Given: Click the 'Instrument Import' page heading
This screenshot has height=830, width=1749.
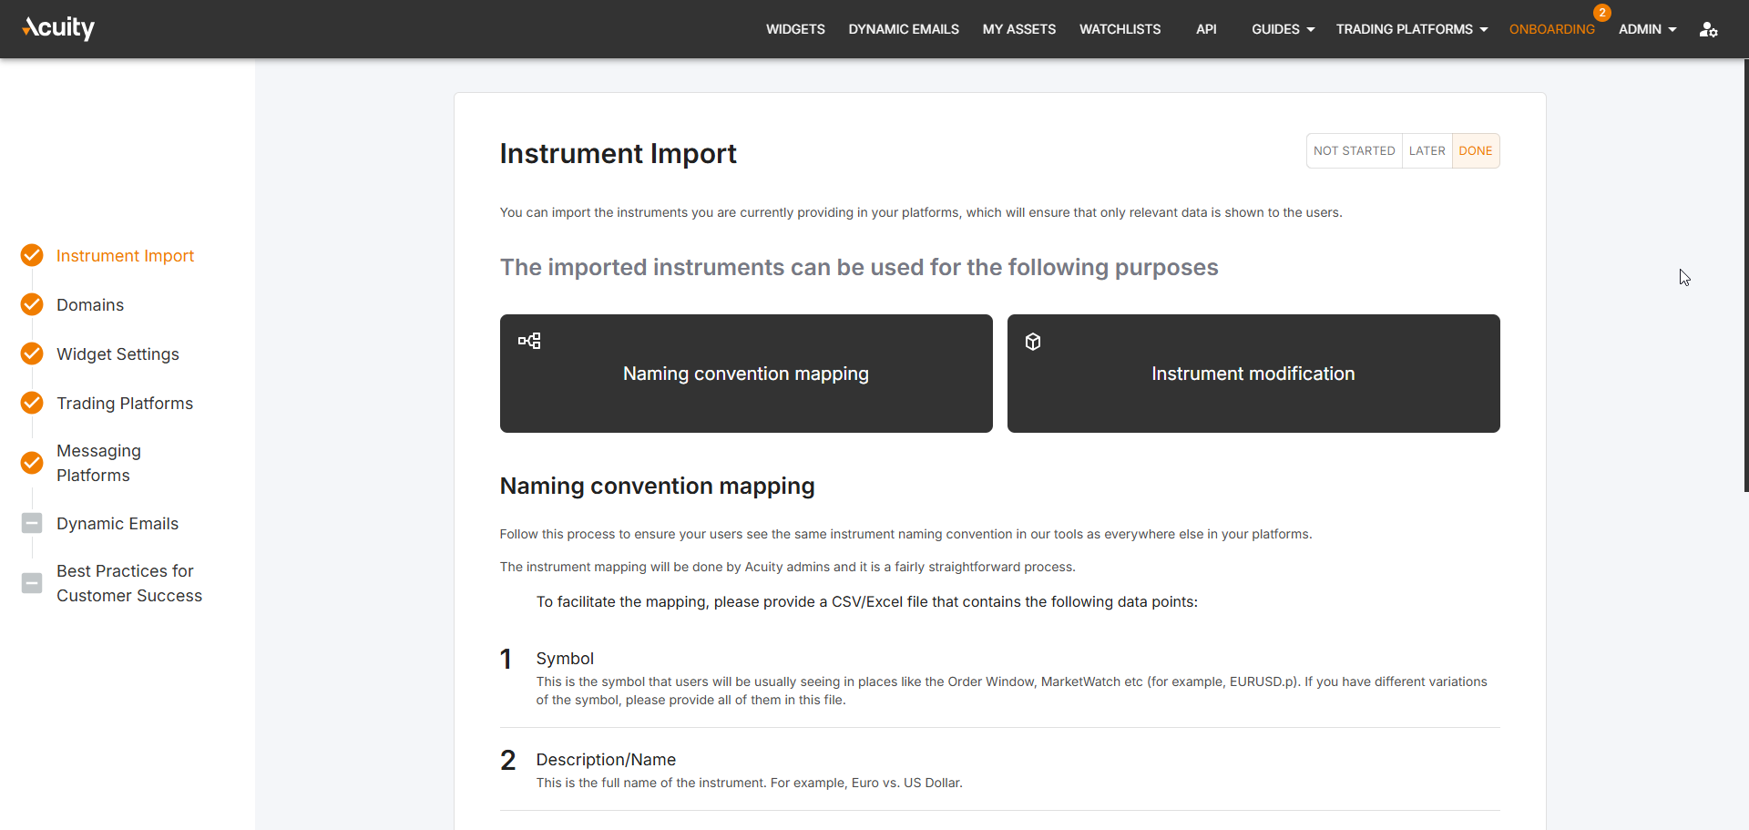Looking at the screenshot, I should [x=618, y=154].
